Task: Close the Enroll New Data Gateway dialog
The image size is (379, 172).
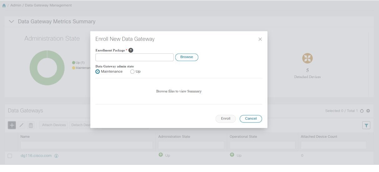Action: click(x=260, y=39)
